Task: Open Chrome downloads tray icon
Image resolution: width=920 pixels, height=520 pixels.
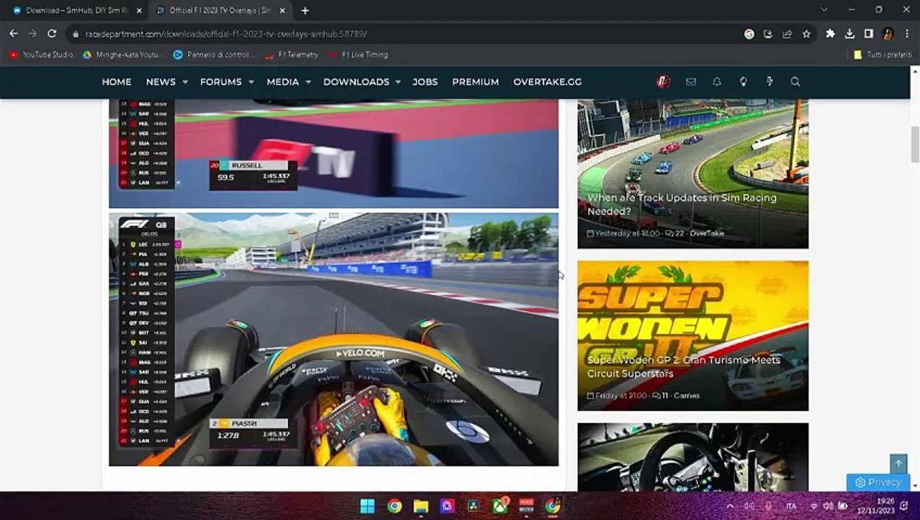Action: click(x=850, y=34)
